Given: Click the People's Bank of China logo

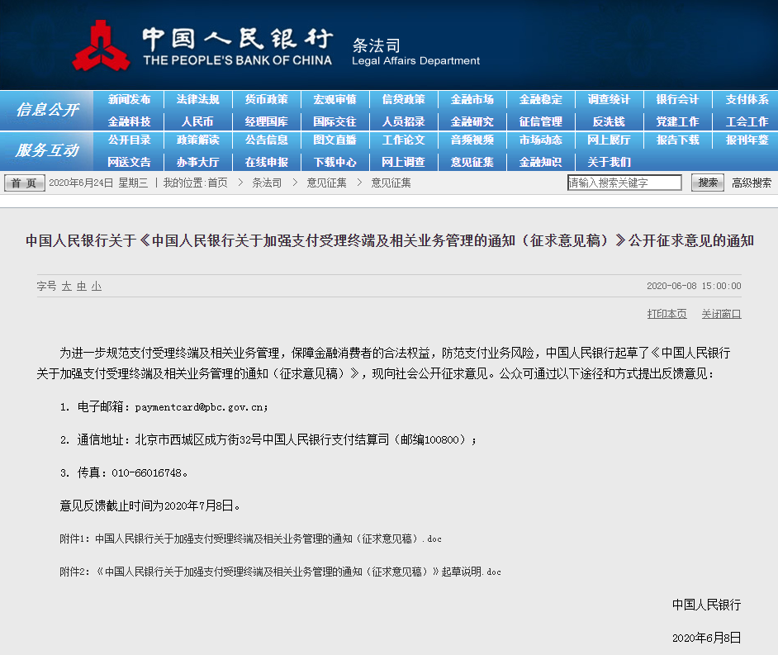Looking at the screenshot, I should (x=102, y=45).
